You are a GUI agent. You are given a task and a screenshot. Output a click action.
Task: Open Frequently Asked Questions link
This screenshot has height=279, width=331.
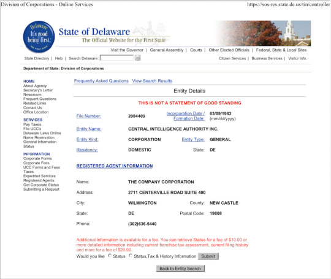point(101,81)
